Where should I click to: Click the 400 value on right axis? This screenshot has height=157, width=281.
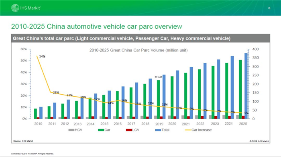click(255, 49)
